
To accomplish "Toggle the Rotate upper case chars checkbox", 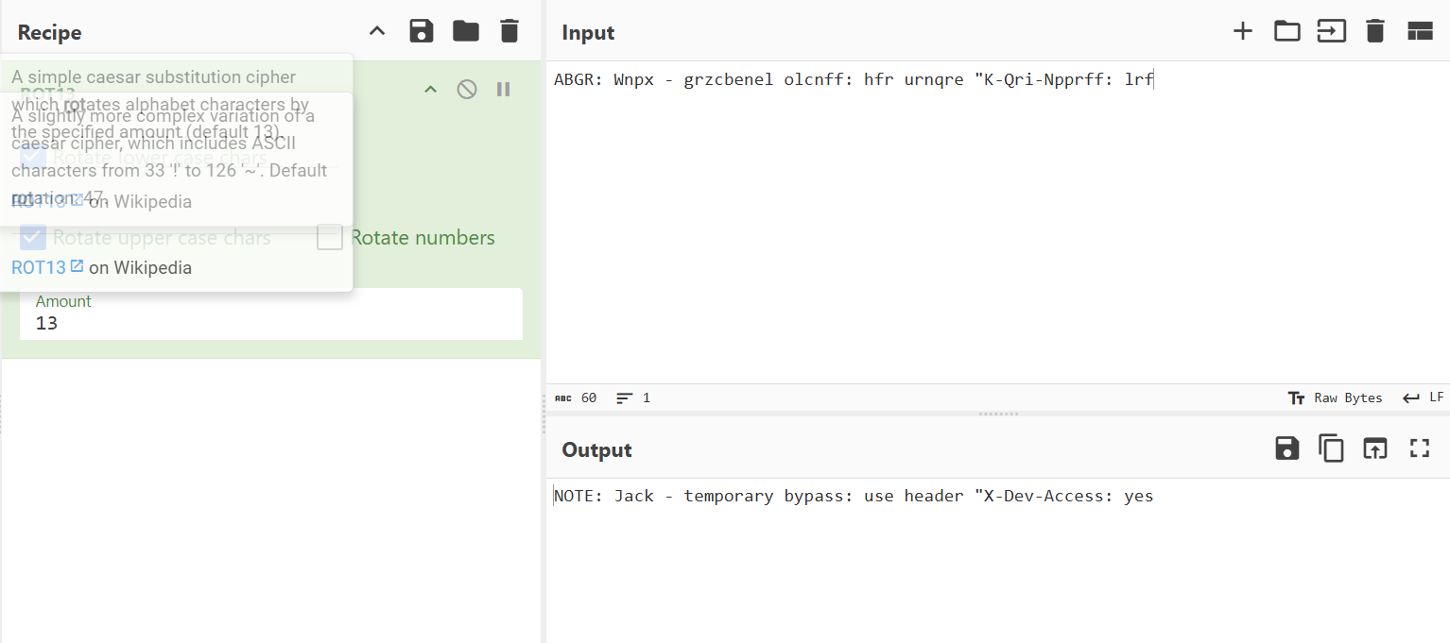I will [x=34, y=238].
